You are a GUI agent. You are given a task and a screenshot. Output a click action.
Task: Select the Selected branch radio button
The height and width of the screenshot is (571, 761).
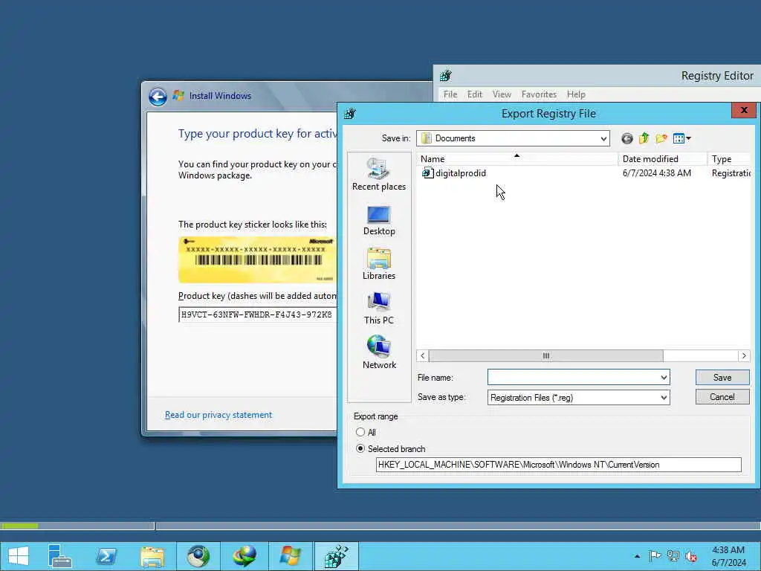pyautogui.click(x=360, y=448)
